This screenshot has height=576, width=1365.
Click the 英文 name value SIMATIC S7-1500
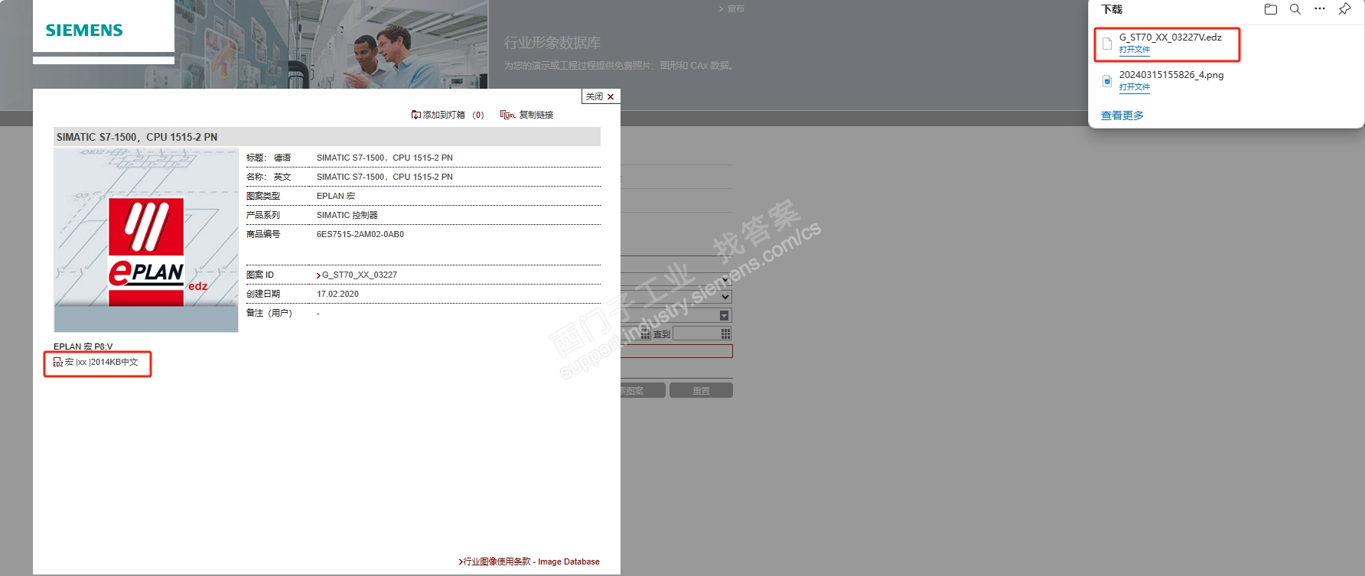(x=385, y=177)
